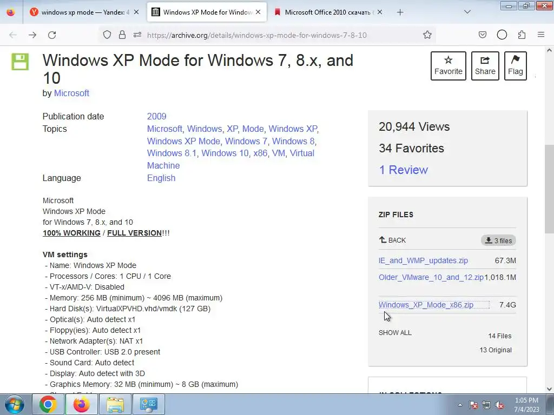Open Windows Explorer from the taskbar
554x415 pixels.
(115, 404)
